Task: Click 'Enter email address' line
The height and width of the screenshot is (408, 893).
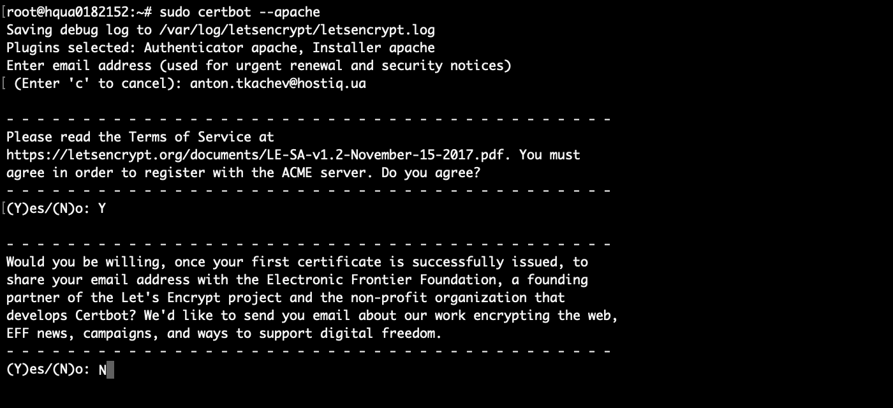Action: pos(259,66)
